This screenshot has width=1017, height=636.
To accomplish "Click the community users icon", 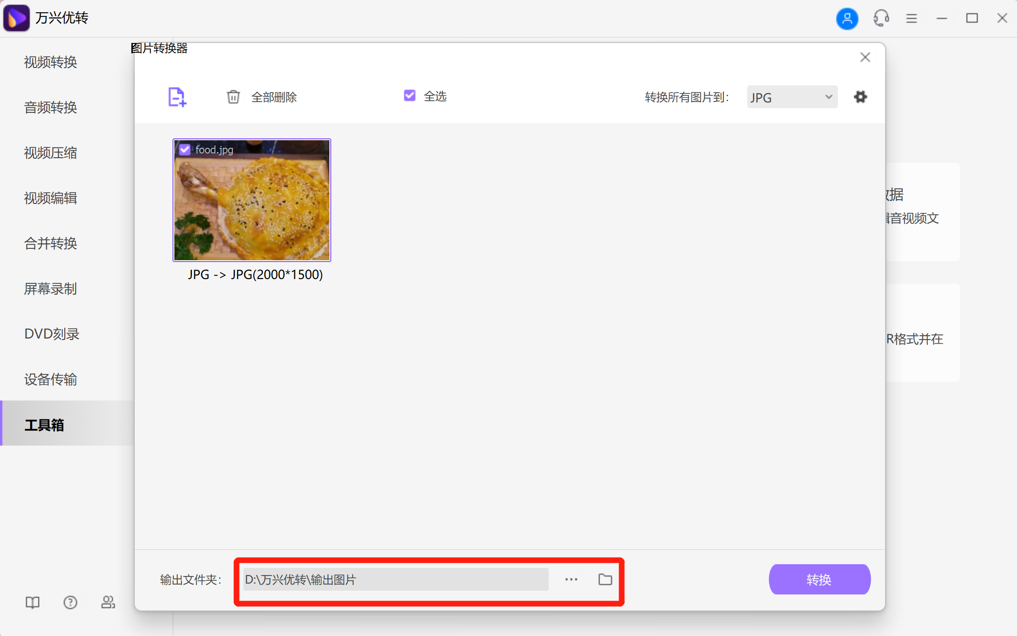I will click(x=108, y=602).
